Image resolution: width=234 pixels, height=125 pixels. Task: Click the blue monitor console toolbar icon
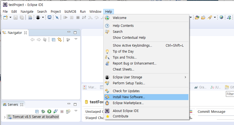pos(49,17)
